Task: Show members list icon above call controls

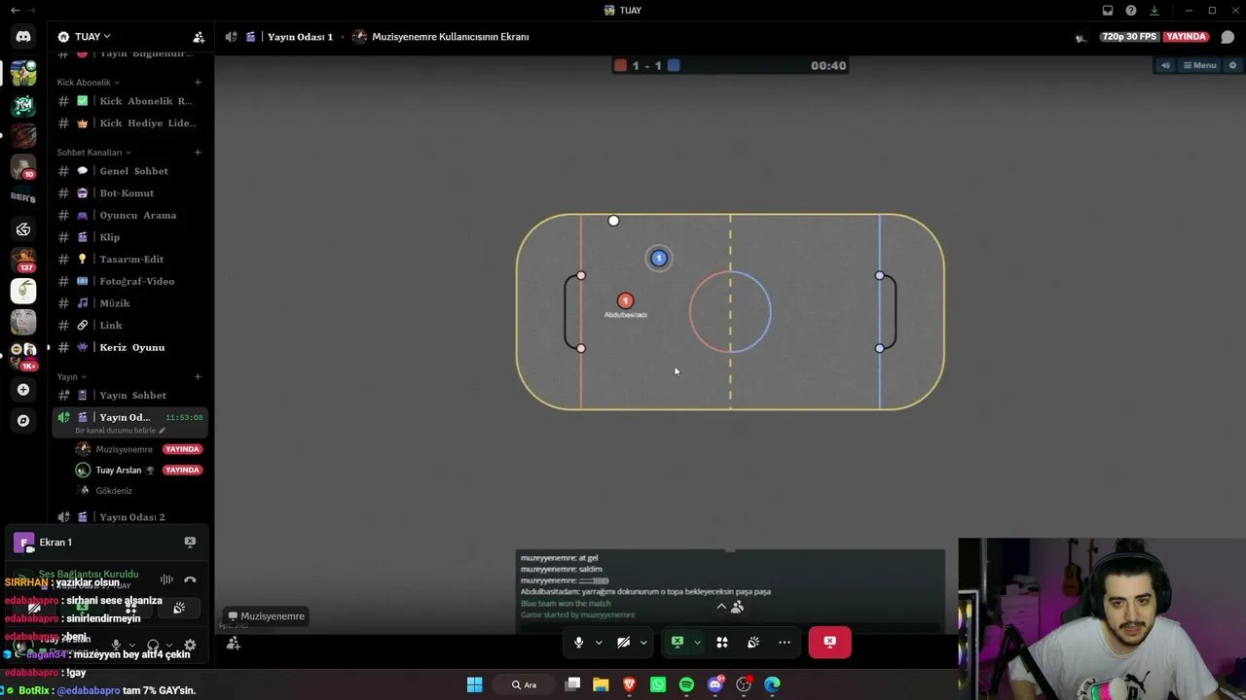Action: (737, 607)
